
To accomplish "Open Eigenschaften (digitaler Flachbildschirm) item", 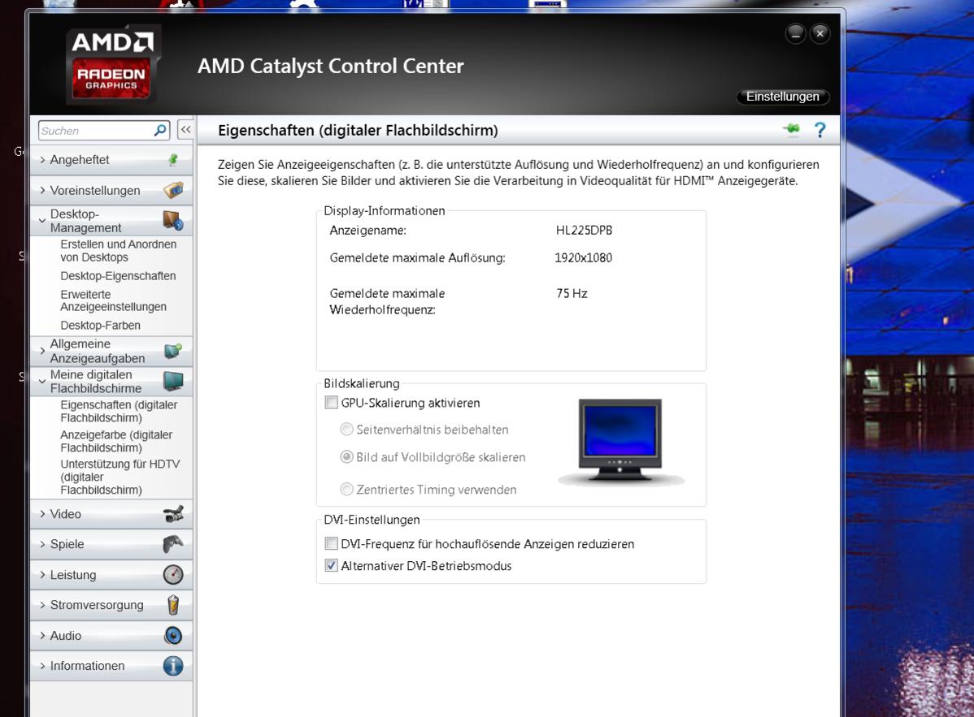I will pyautogui.click(x=119, y=411).
